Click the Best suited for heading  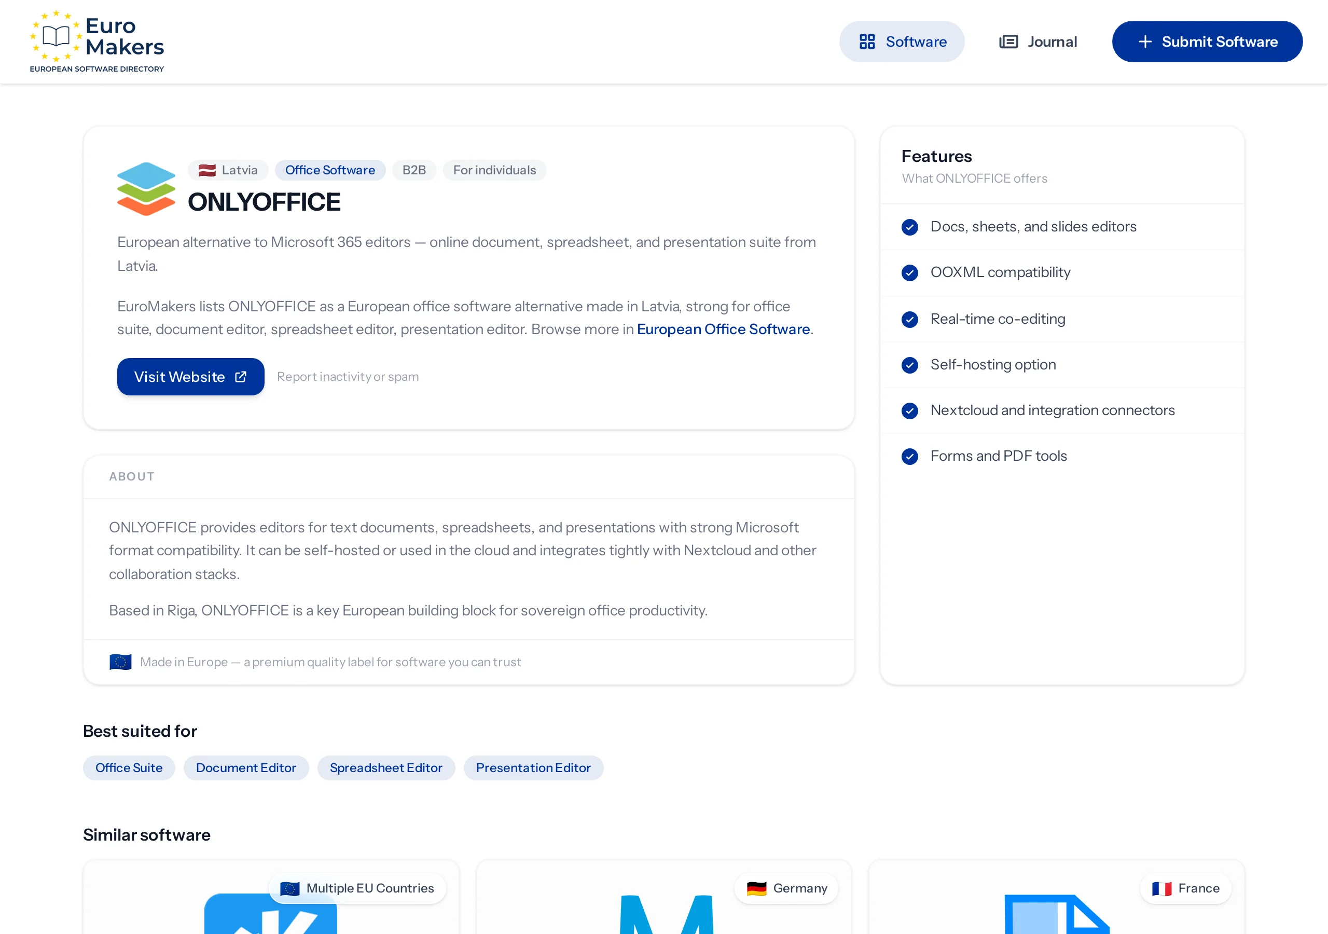[x=140, y=731]
